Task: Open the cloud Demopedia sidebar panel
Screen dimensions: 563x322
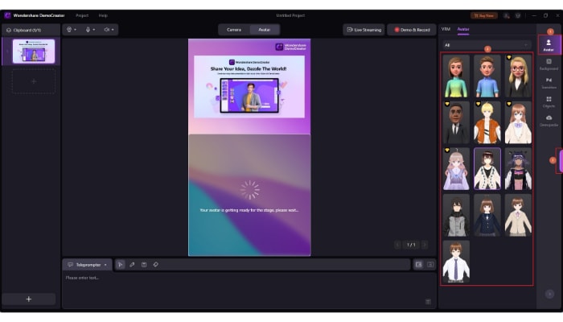Action: tap(549, 121)
